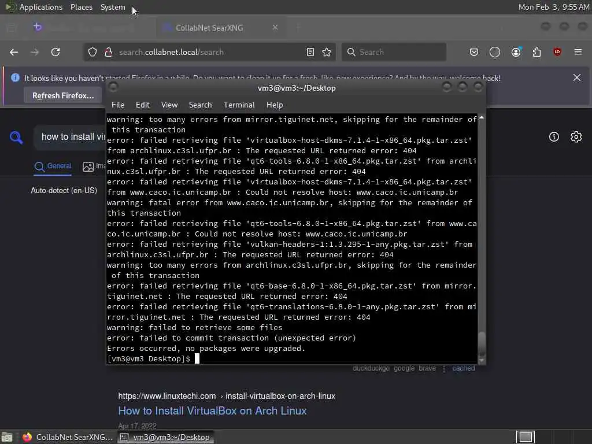
Task: Activate CollabNet SearXNG taskbar button
Action: click(x=68, y=437)
